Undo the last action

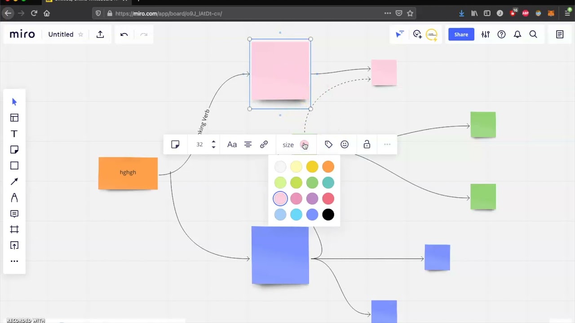(124, 35)
